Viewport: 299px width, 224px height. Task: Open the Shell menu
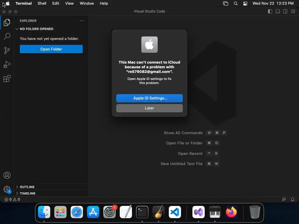[42, 3]
